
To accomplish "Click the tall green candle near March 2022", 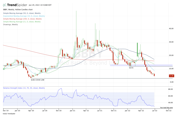I will tap(137, 50).
